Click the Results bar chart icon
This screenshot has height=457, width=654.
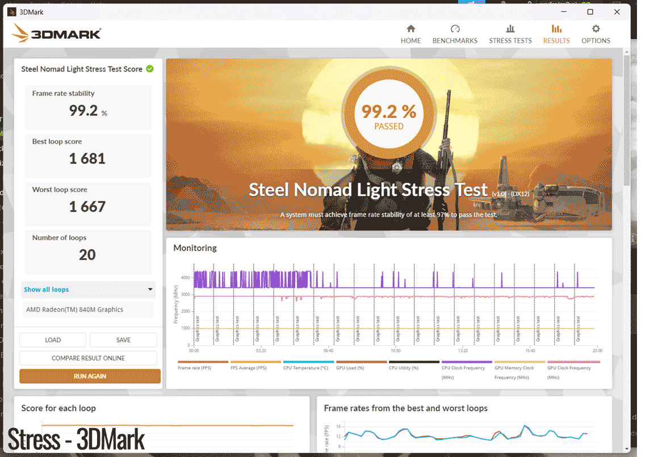[x=556, y=29]
